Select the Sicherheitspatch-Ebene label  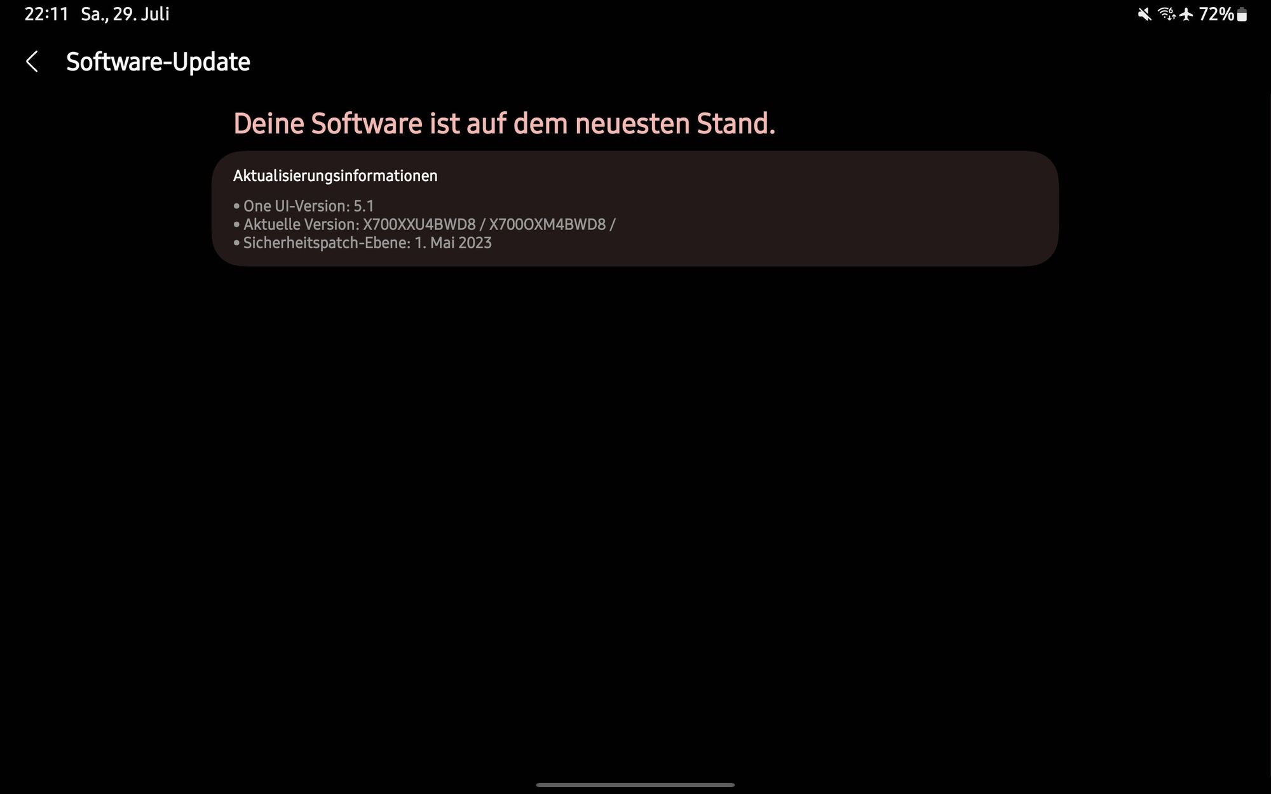pos(327,243)
